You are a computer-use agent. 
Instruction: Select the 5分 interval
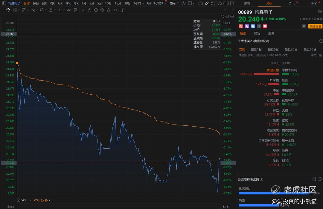coord(100,3)
